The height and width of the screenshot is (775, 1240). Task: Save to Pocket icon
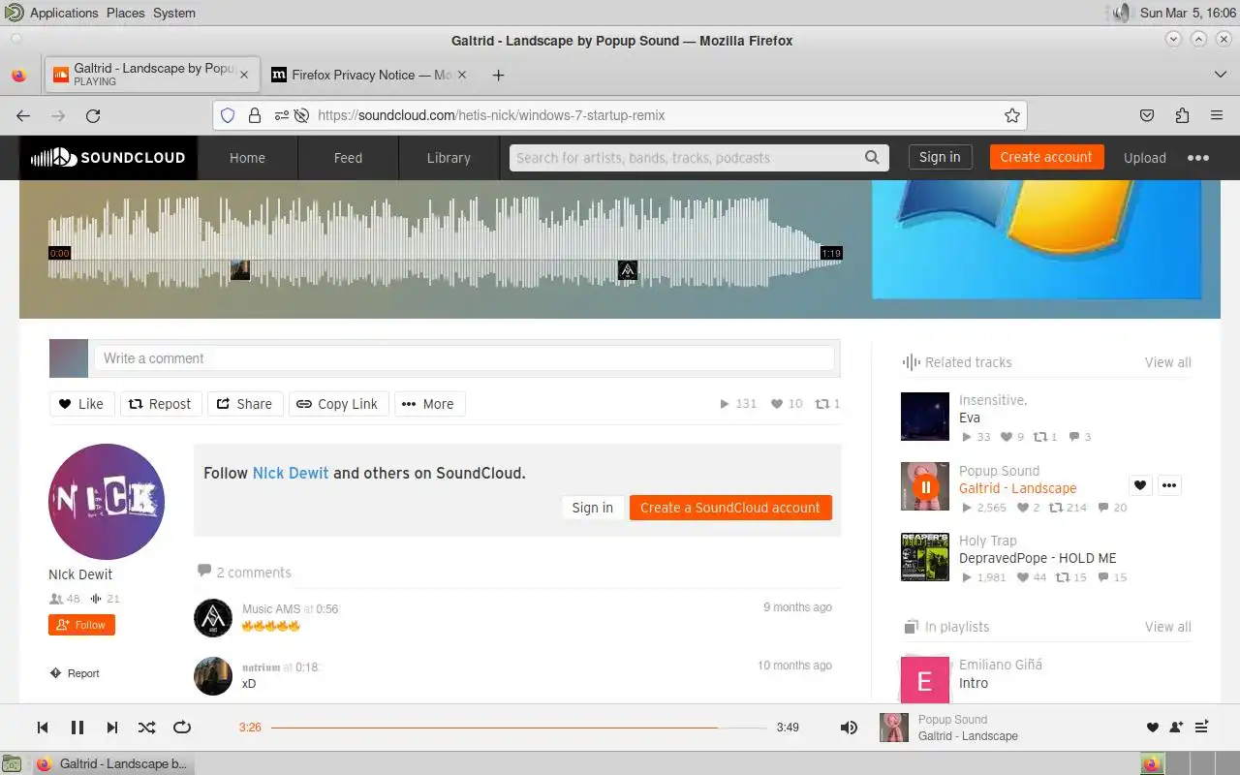click(1147, 115)
